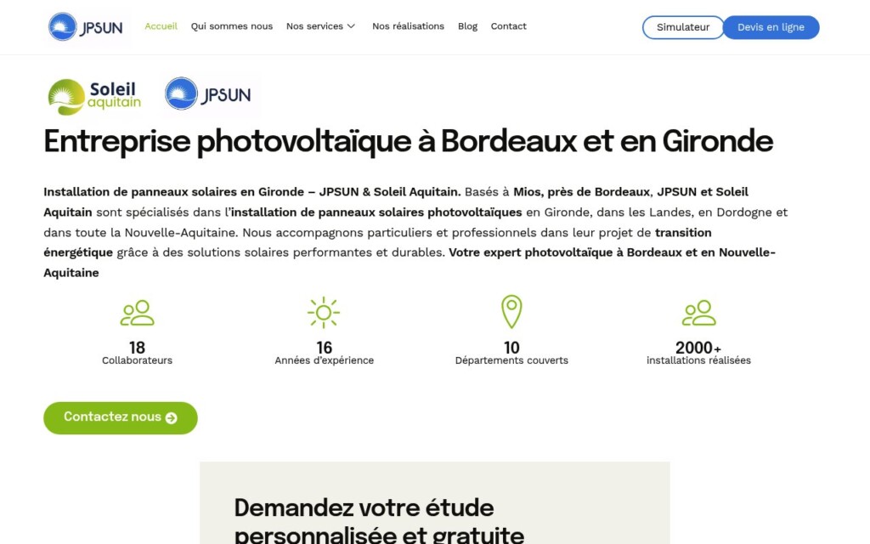Click the Collaborateurs label
The image size is (870, 544).
tap(137, 360)
